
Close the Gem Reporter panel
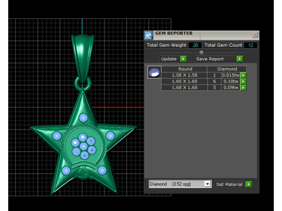(x=255, y=35)
